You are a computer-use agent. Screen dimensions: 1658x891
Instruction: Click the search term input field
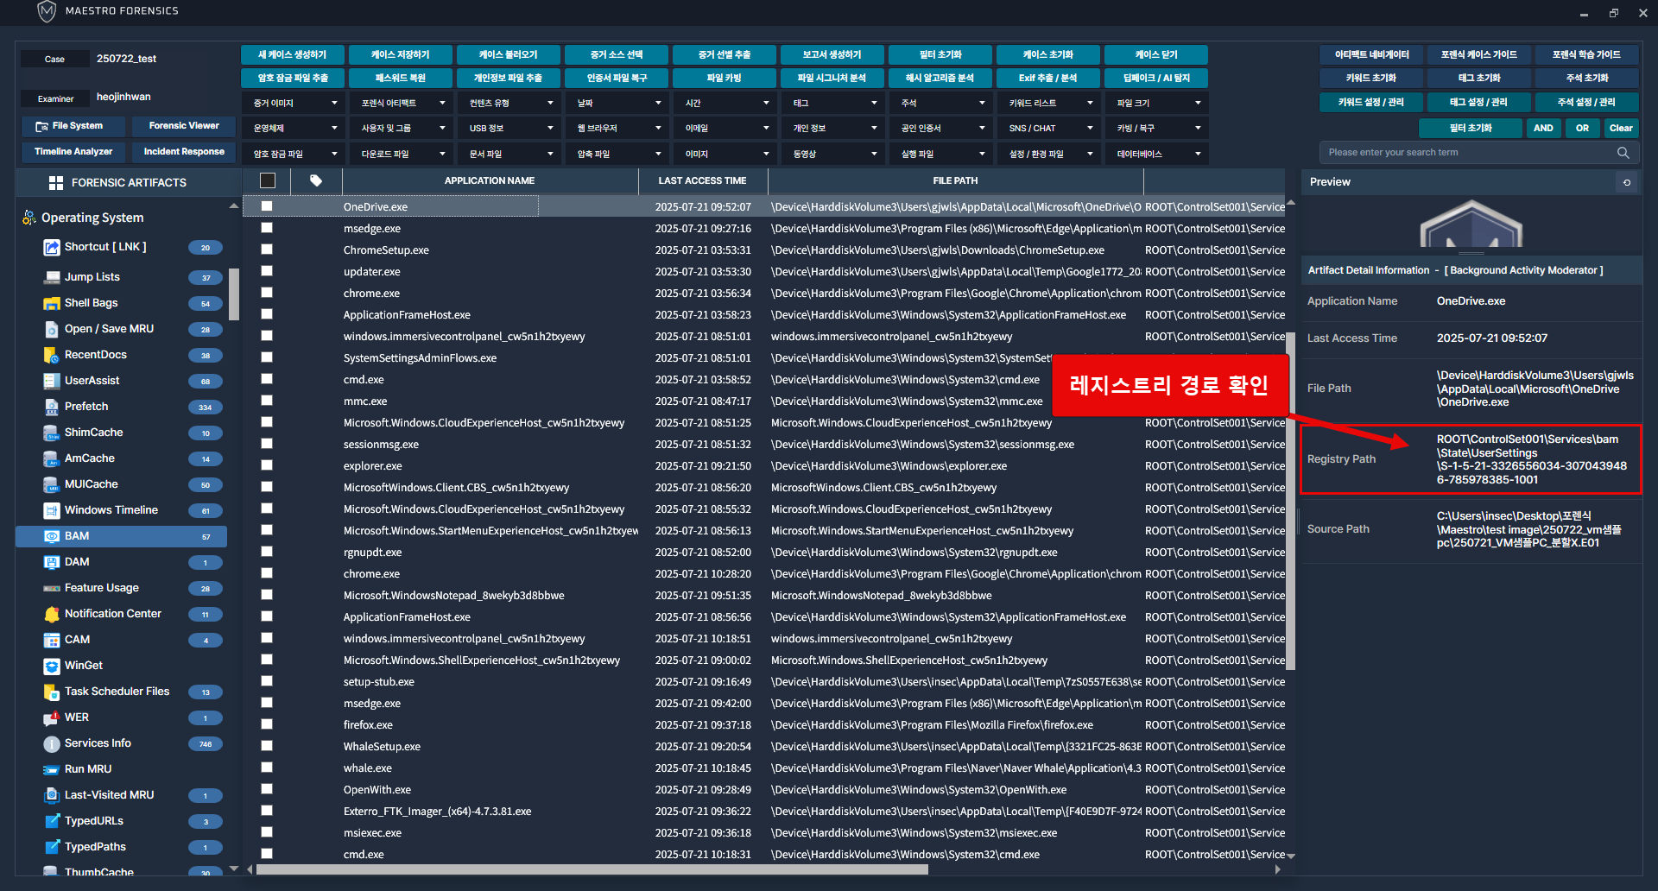click(1468, 153)
